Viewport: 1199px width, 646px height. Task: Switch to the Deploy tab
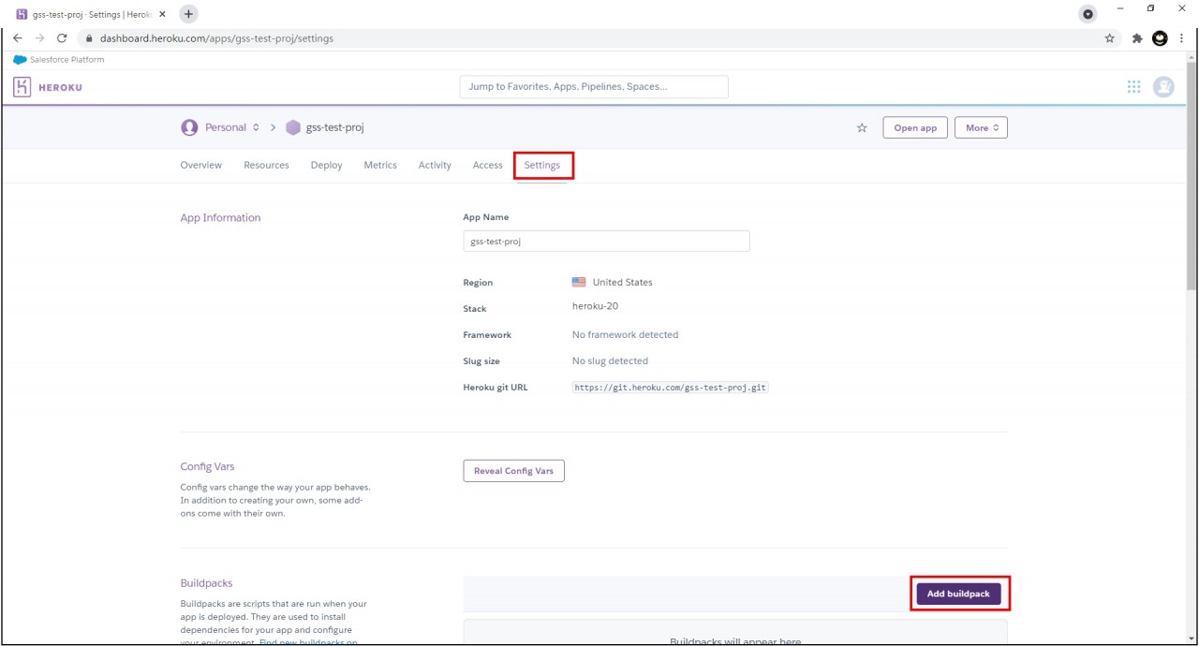coord(326,166)
